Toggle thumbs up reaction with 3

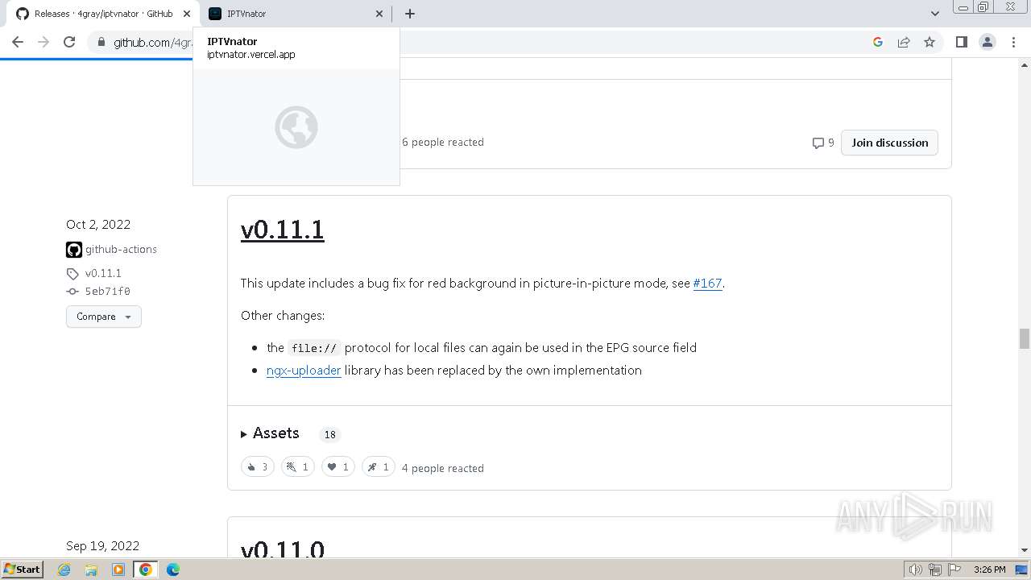coord(258,467)
